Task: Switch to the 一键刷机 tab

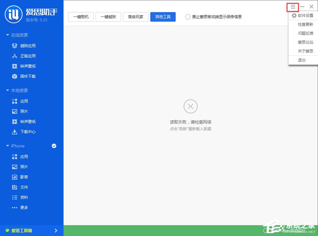Action: tap(81, 17)
